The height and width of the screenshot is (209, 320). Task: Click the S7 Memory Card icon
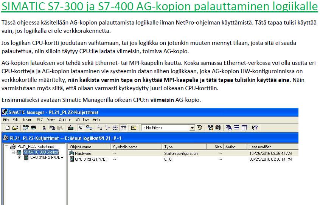[x=33, y=128]
